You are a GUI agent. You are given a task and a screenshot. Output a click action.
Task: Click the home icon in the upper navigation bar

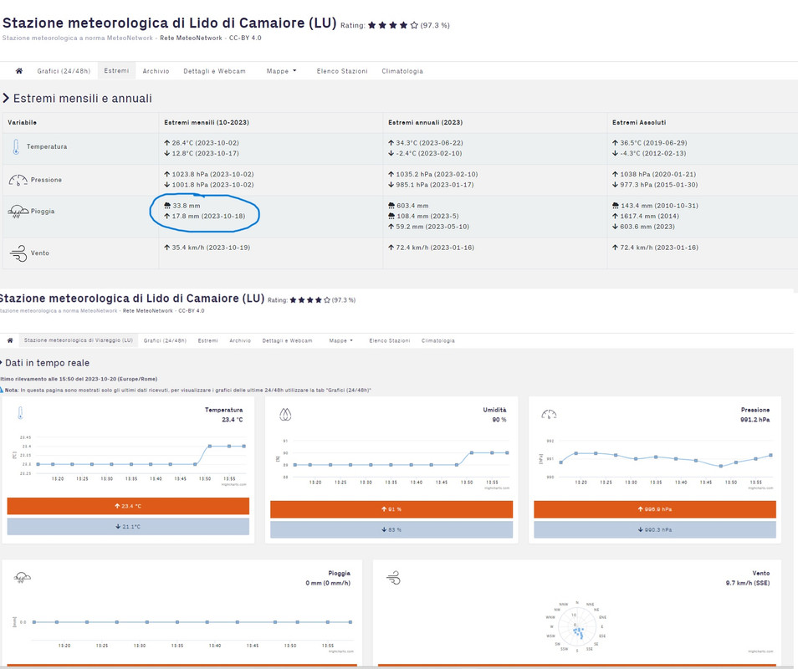click(x=19, y=71)
